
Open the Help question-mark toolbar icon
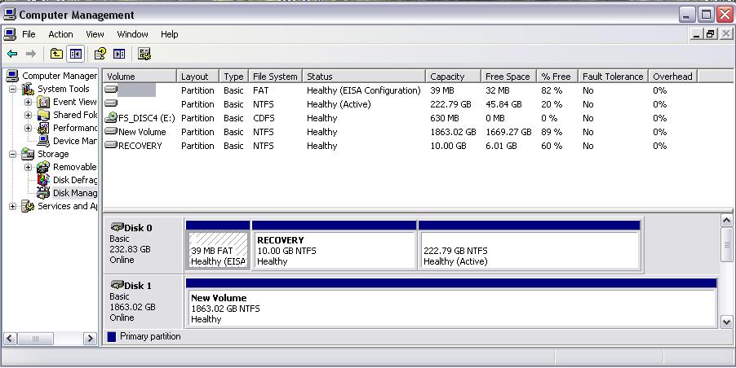[x=100, y=54]
